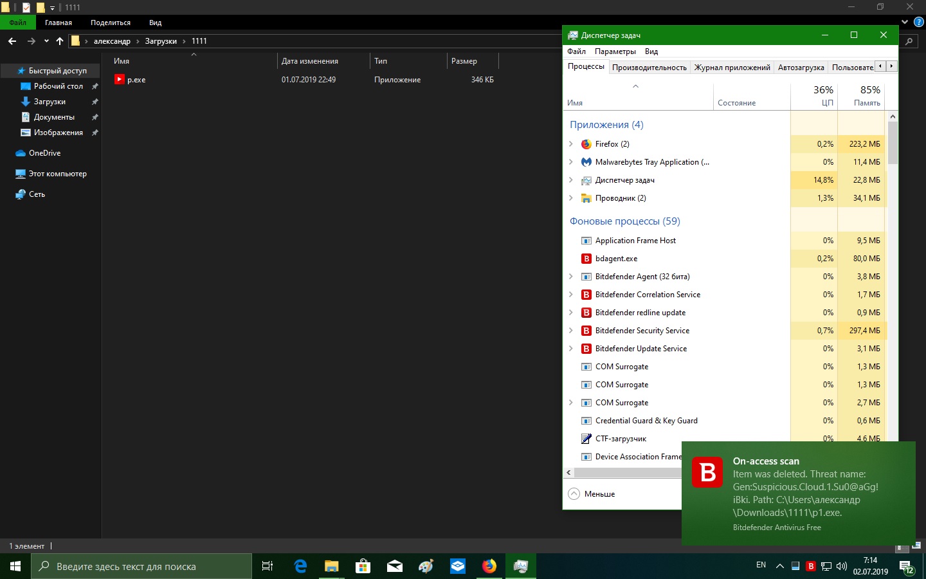Click the Task View icon in the taskbar
The height and width of the screenshot is (579, 926).
[x=268, y=566]
